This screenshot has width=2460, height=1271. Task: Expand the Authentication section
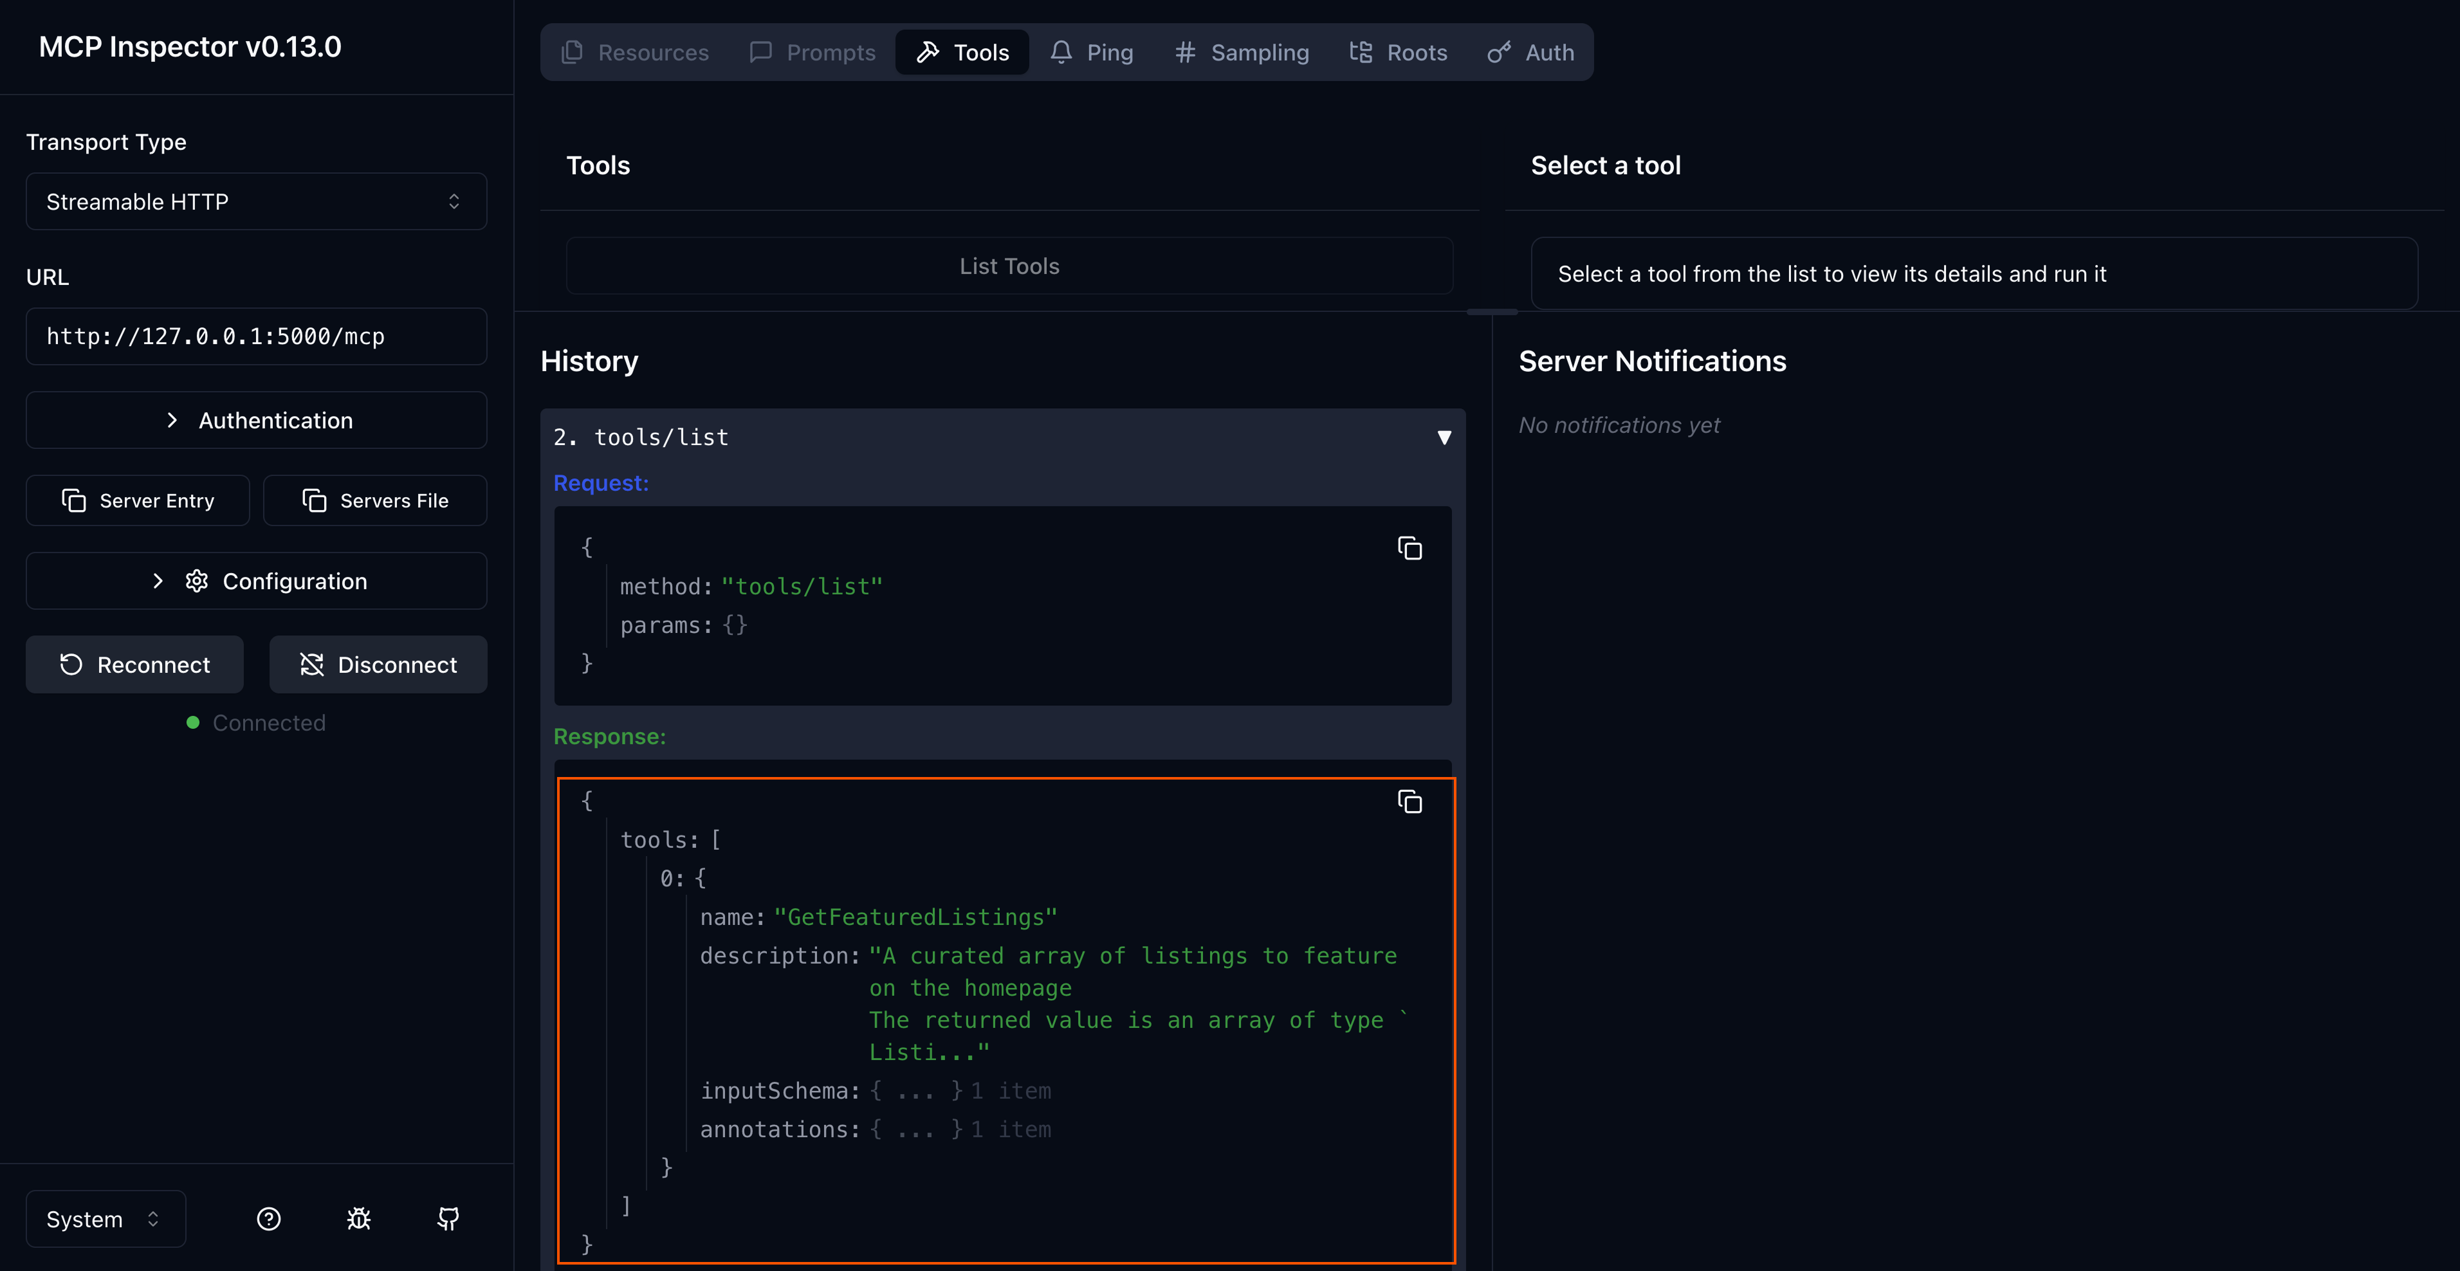tap(256, 420)
